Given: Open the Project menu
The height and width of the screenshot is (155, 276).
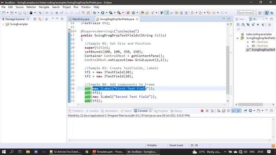Looking at the screenshot, I should pos(66,7).
